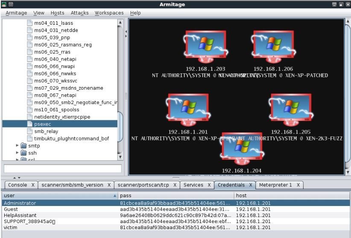The width and height of the screenshot is (351, 238).
Task: Switch to the Meterpreter 1 tab
Action: point(275,185)
